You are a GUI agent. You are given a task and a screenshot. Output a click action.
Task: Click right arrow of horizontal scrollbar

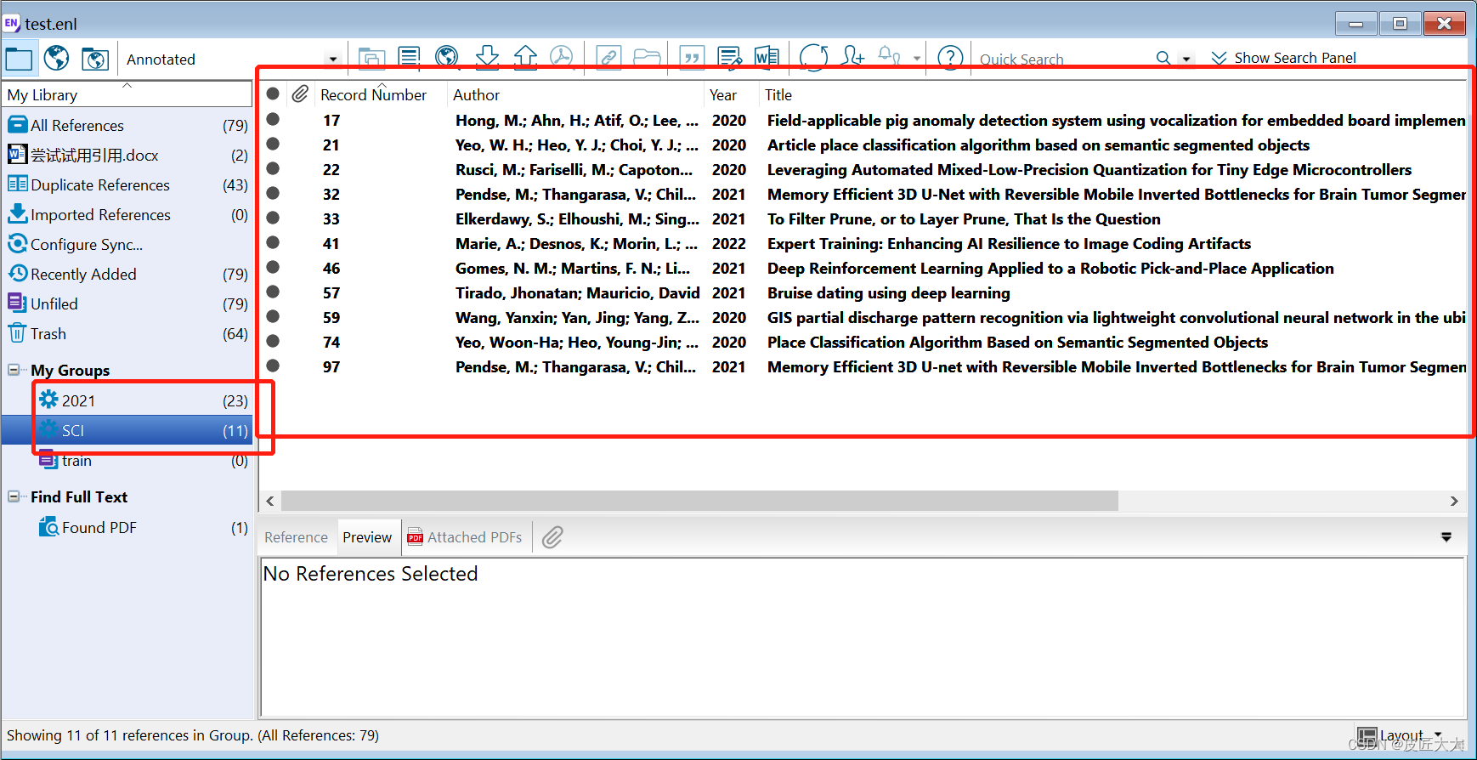pyautogui.click(x=1454, y=501)
